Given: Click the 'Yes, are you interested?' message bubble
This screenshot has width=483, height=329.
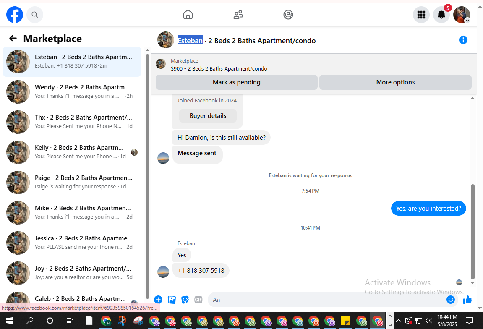Looking at the screenshot, I should pyautogui.click(x=428, y=209).
